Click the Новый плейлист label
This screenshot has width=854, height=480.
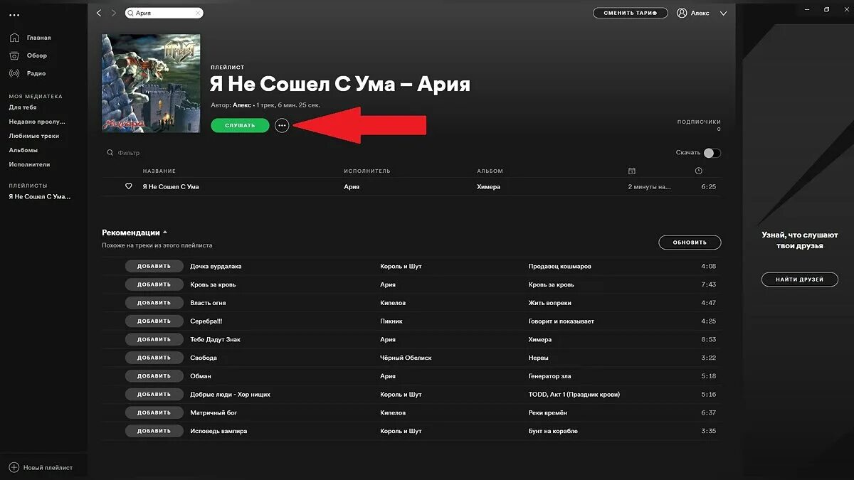(x=48, y=467)
